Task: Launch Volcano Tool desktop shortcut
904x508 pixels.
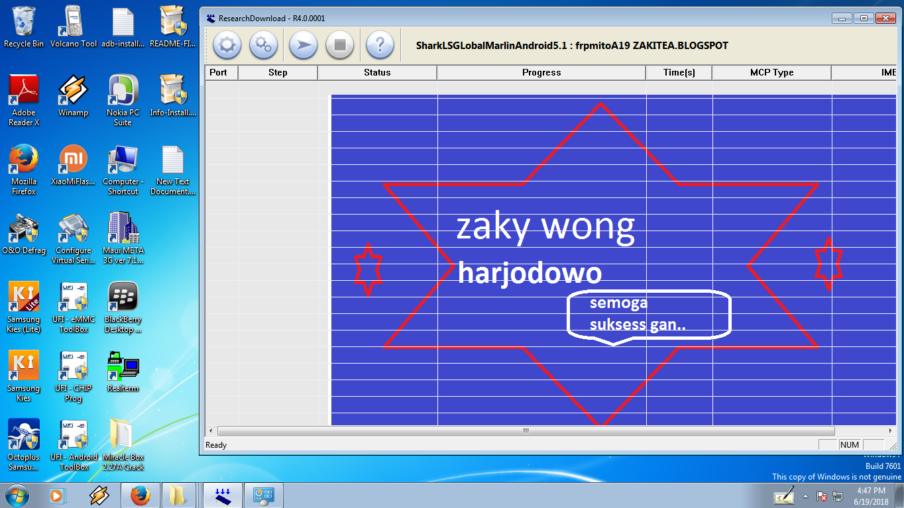Action: (74, 26)
